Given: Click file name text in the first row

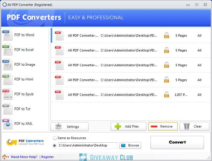Looking at the screenshot, I should [x=83, y=36].
